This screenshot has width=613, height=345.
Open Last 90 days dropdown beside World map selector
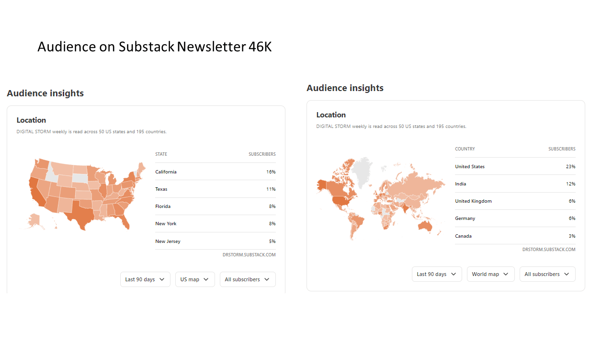437,274
